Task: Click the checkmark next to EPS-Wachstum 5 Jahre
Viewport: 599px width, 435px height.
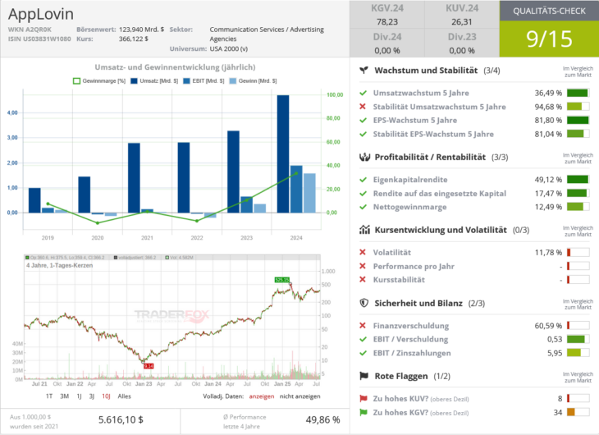Action: click(x=363, y=120)
